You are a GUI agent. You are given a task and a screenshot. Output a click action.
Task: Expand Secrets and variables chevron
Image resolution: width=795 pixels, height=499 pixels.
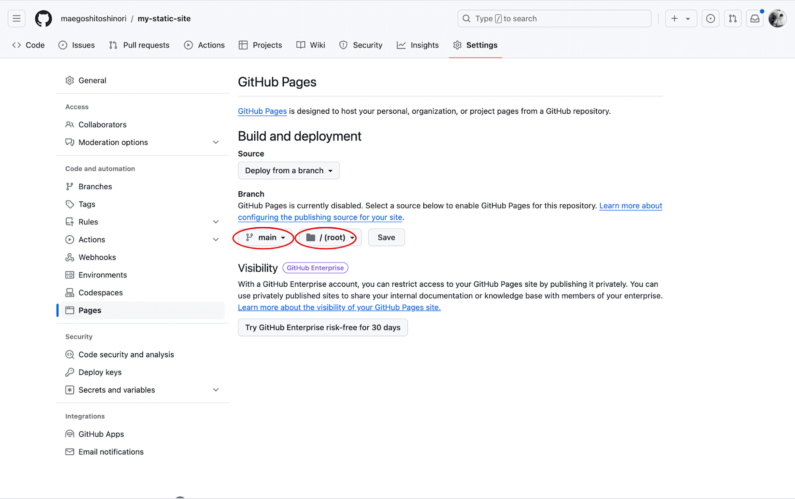click(x=216, y=390)
